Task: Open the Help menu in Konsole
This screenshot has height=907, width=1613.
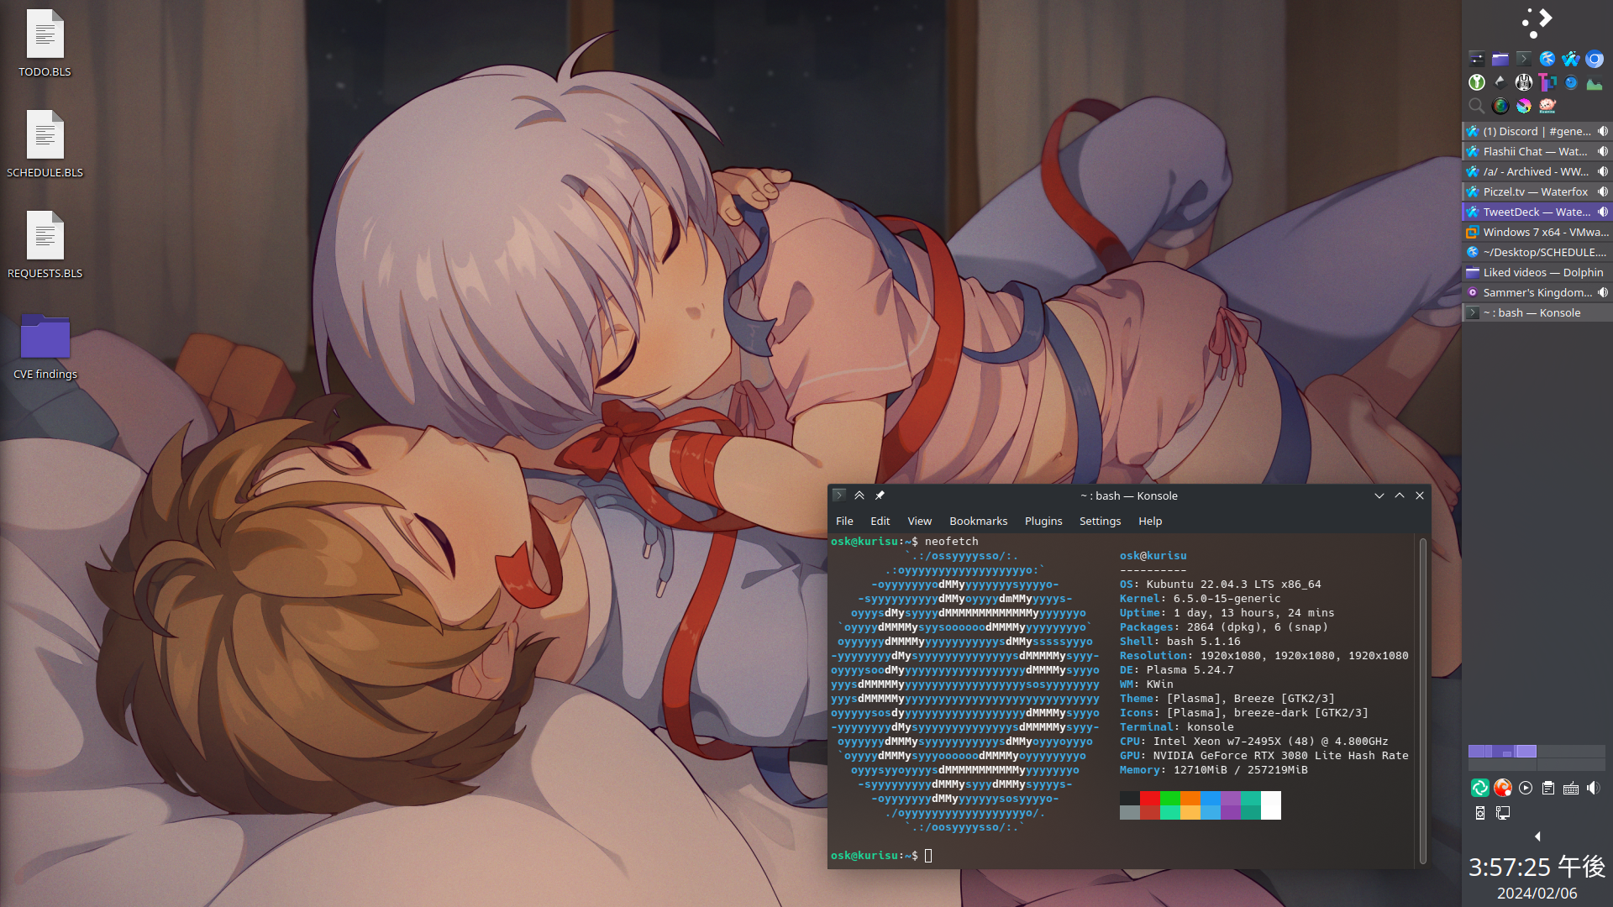Action: [x=1150, y=521]
